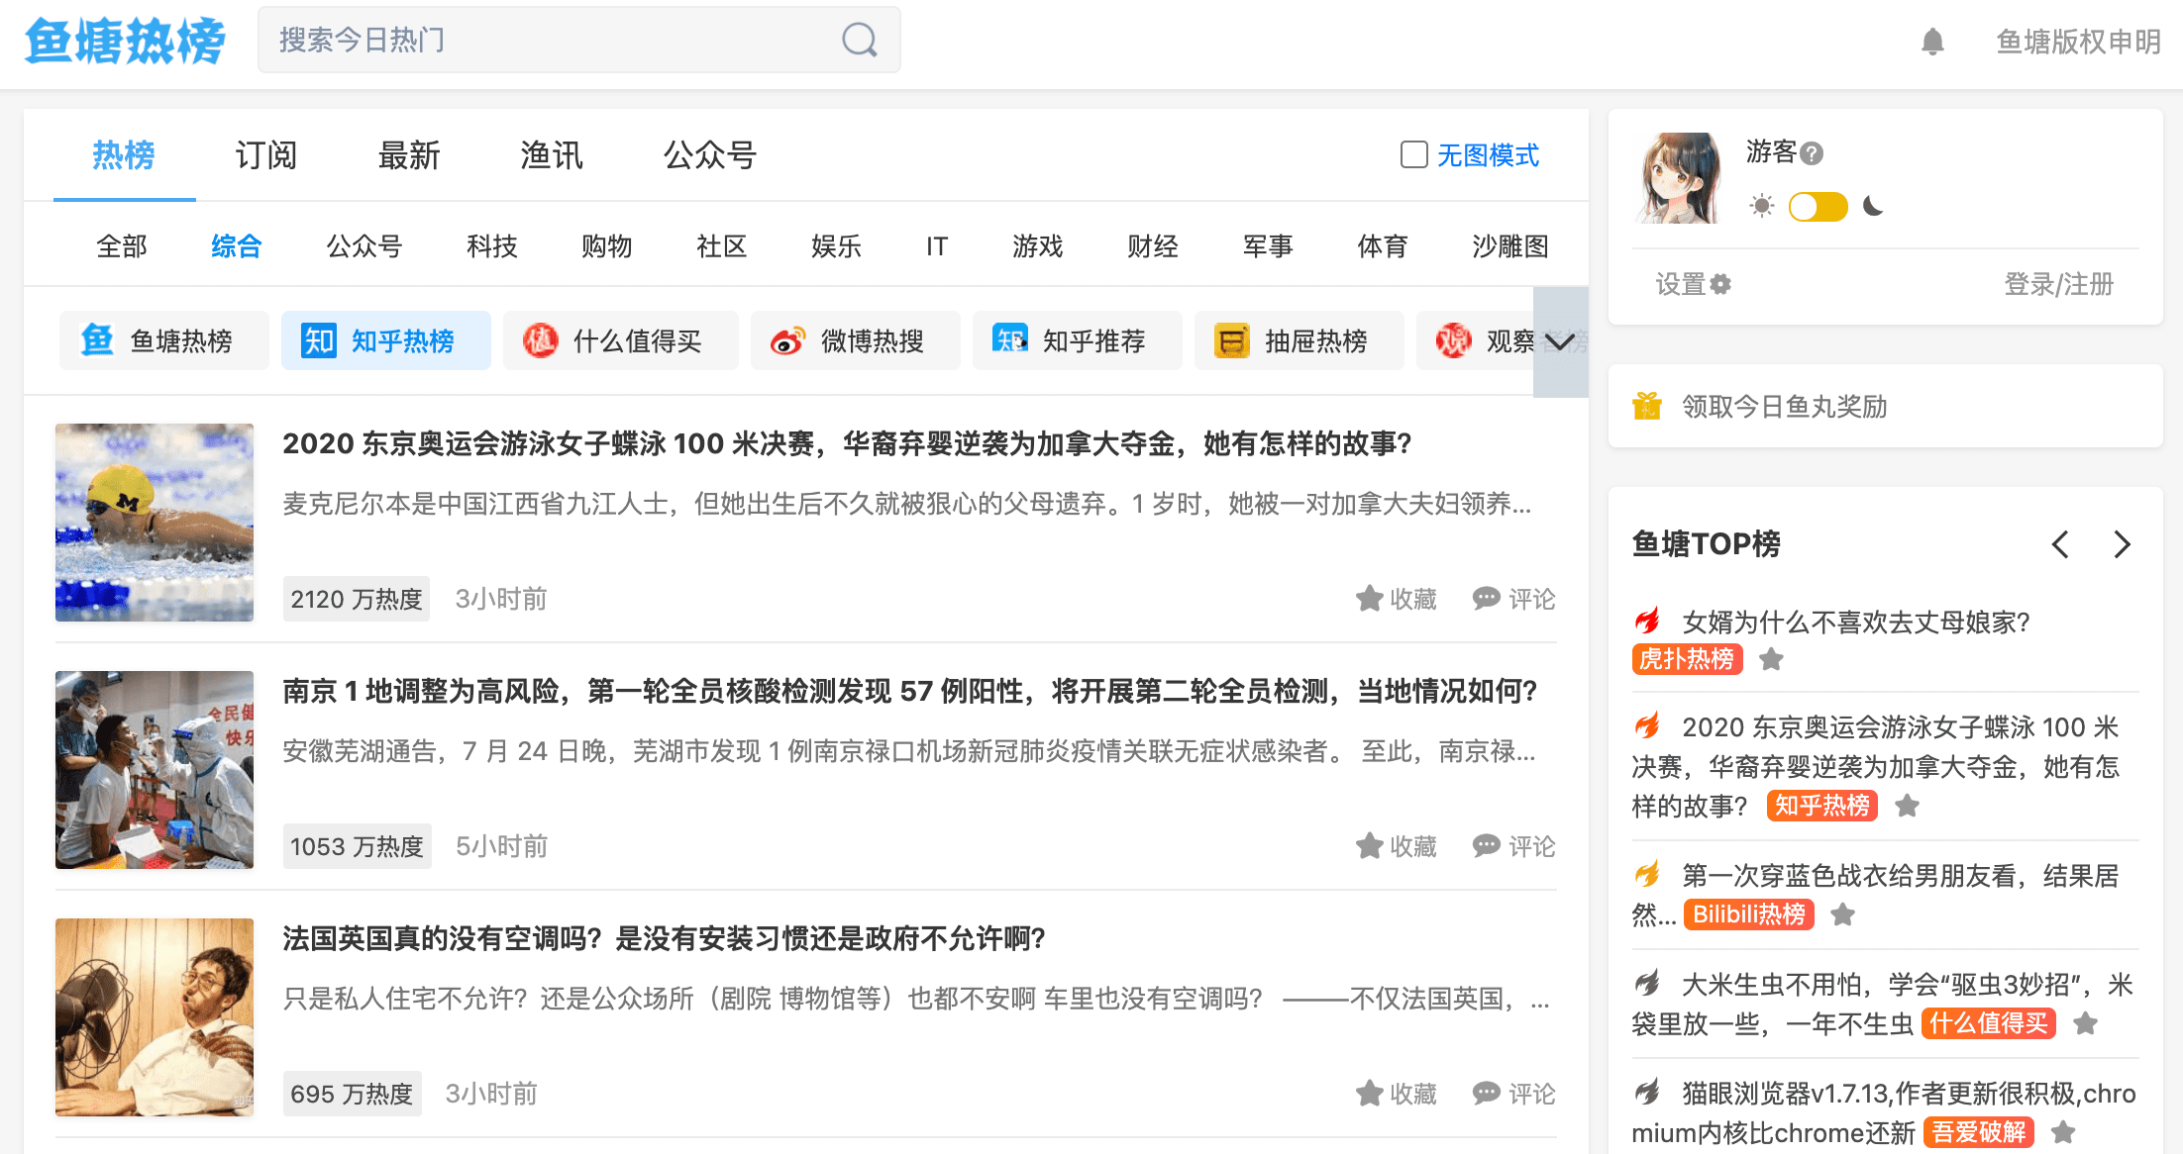Select the 科技 category

491,246
